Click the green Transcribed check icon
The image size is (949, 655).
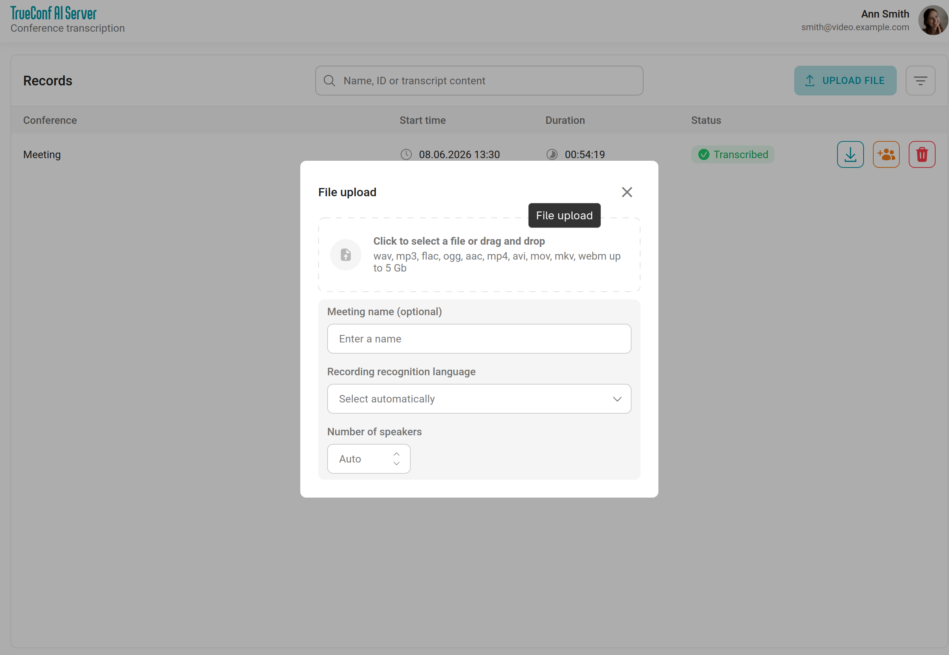704,155
